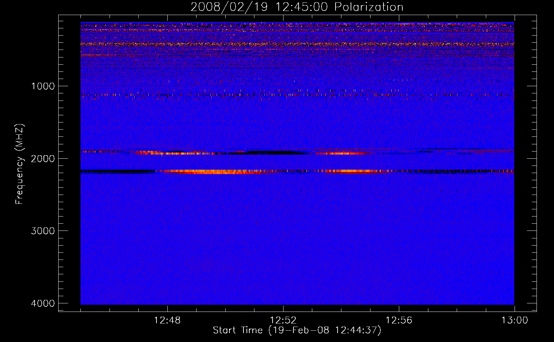Click the 12:52 time tick label

pos(283,320)
